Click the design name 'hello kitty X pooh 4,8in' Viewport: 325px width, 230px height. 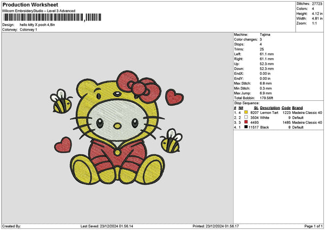tap(37, 25)
